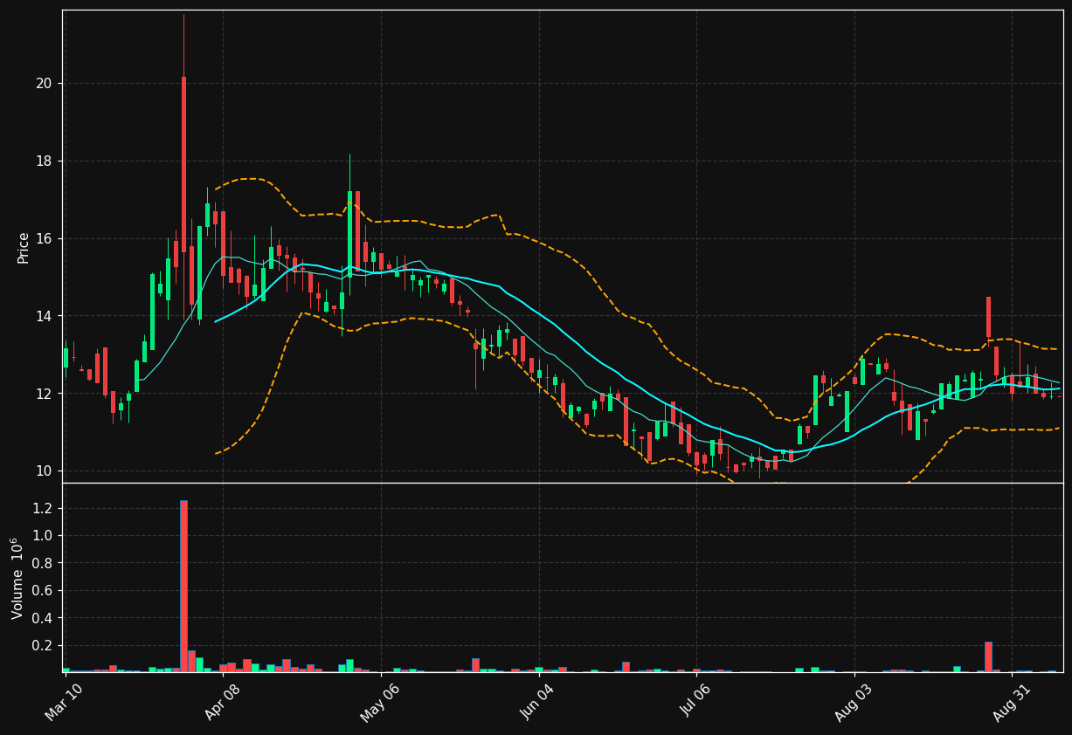Click the 'Mar 10' date label

(64, 702)
